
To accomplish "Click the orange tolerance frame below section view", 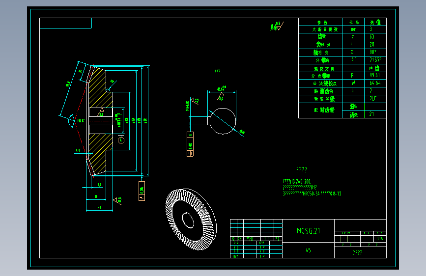I will pos(142,191).
